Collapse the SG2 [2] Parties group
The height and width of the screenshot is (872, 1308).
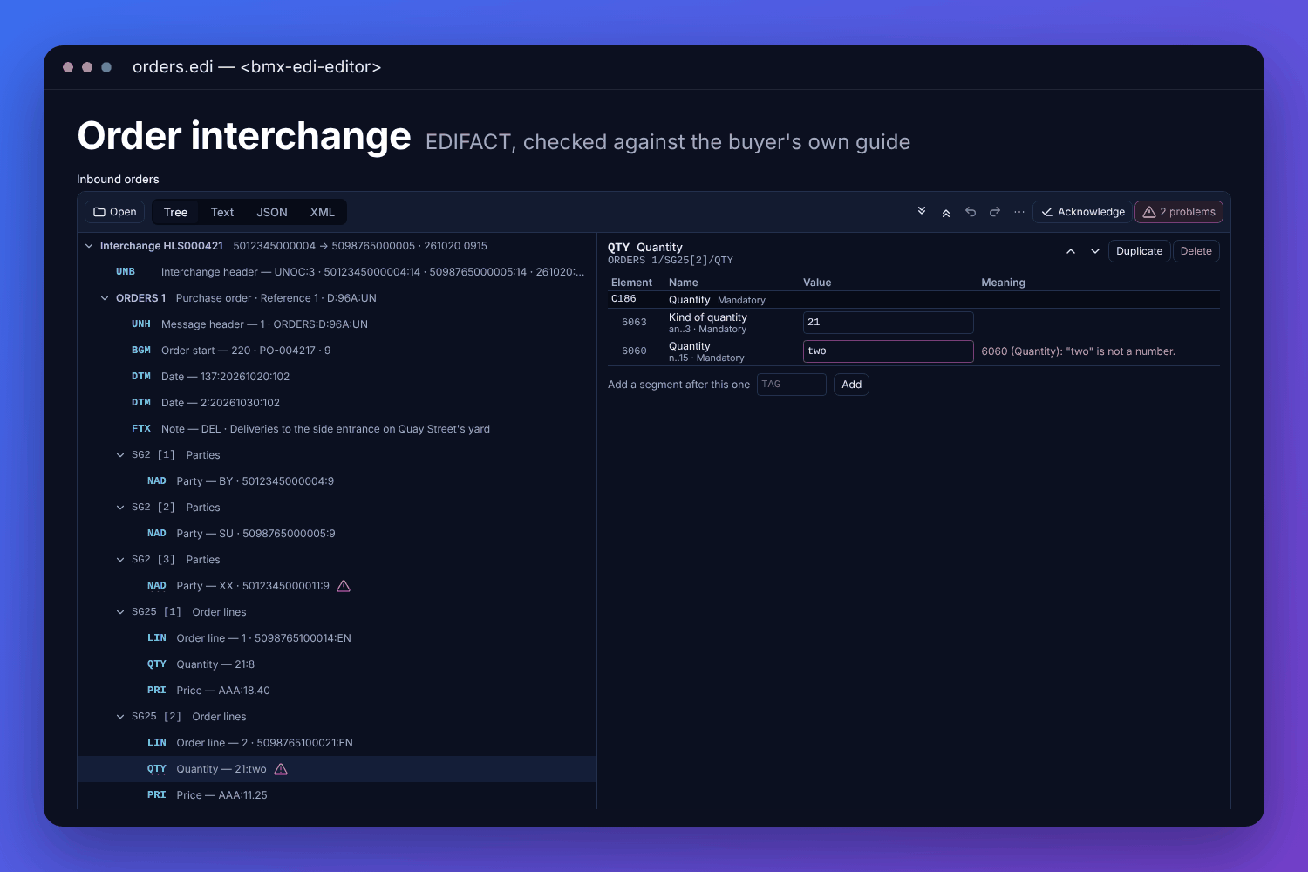point(120,508)
